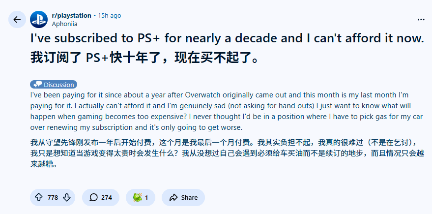Click the Chinese translated body paragraph

pyautogui.click(x=216, y=153)
